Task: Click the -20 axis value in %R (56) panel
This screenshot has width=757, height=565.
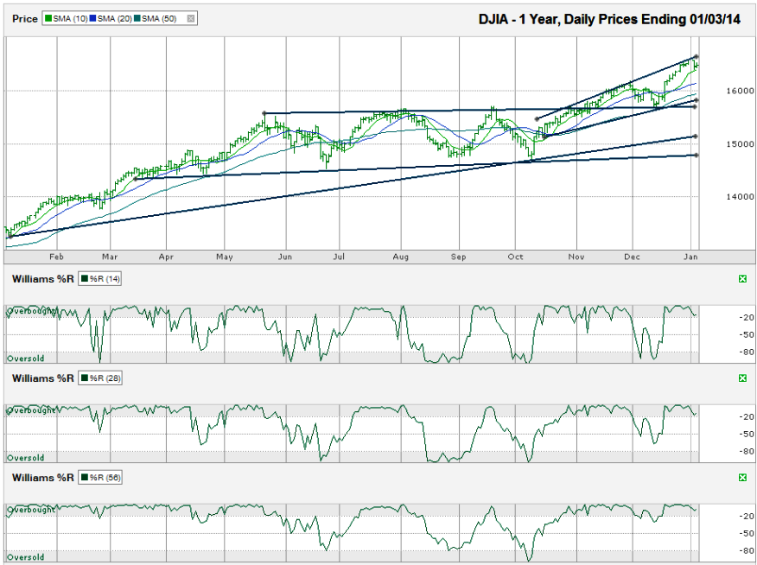Action: [747, 517]
